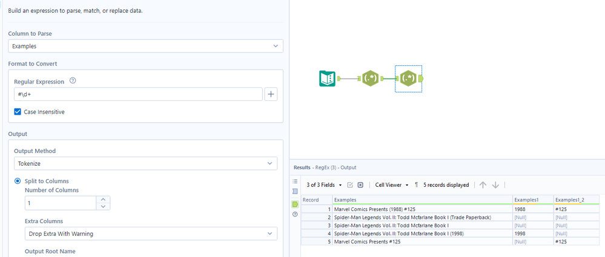The width and height of the screenshot is (605, 257).
Task: Open the Column to Parse dropdown
Action: (x=145, y=46)
